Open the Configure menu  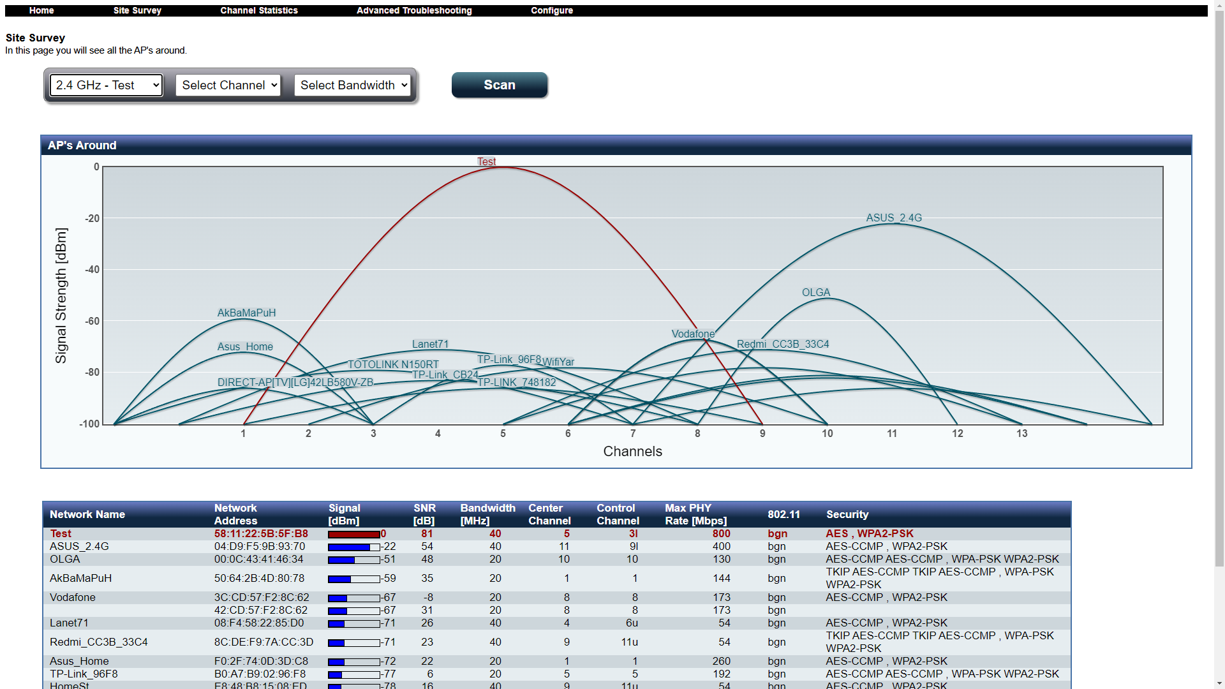click(551, 10)
